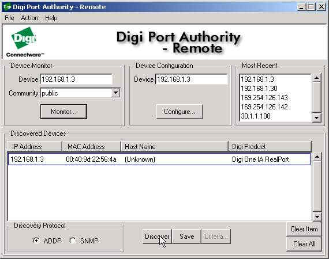Click the Digi Connectware logo
The image size is (329, 259).
click(25, 42)
